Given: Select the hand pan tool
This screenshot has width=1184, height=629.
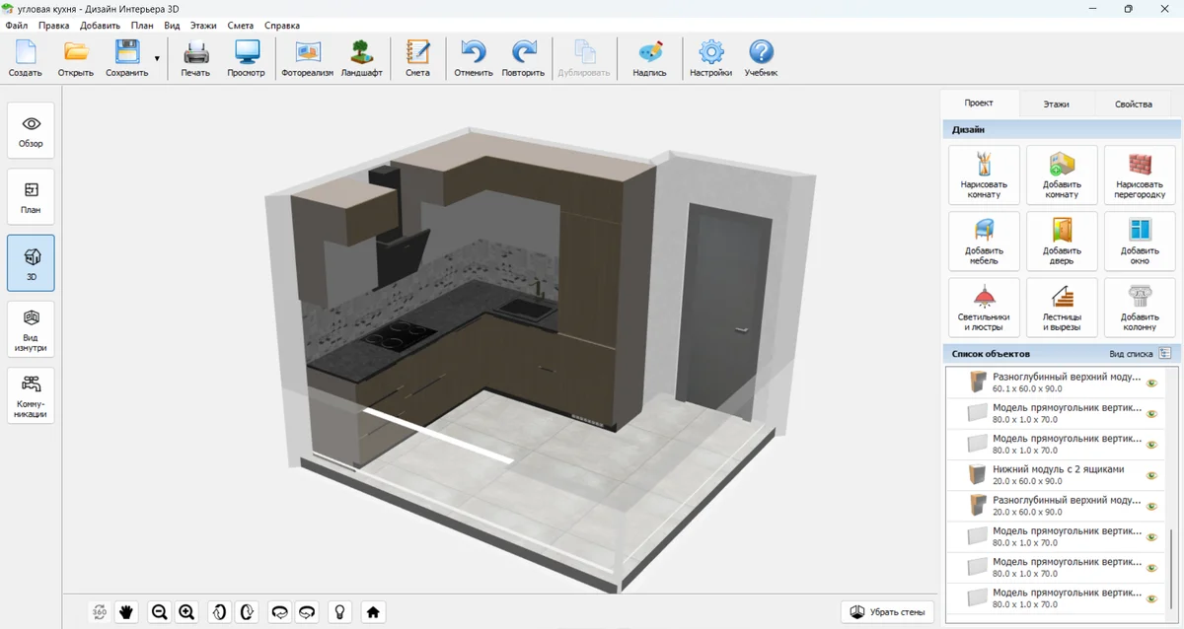Looking at the screenshot, I should tap(126, 612).
